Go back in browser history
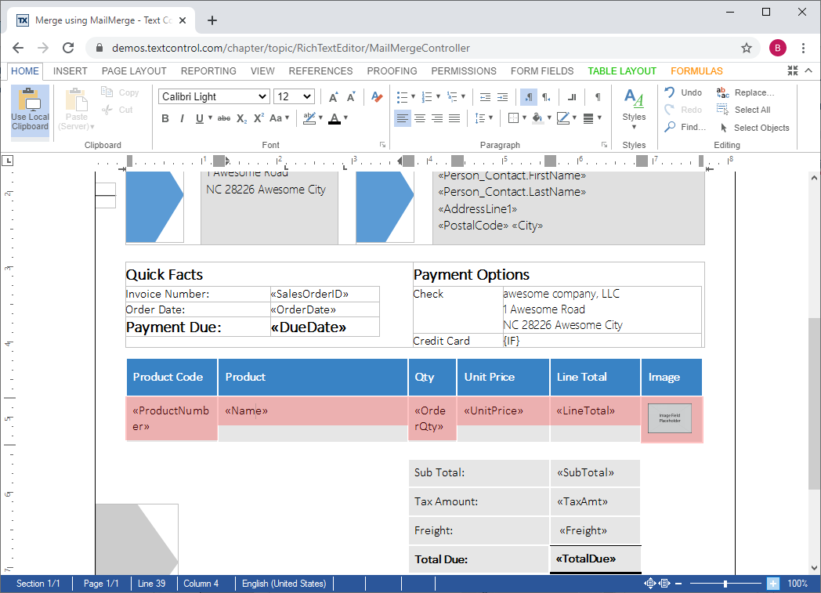This screenshot has height=593, width=821. [18, 48]
